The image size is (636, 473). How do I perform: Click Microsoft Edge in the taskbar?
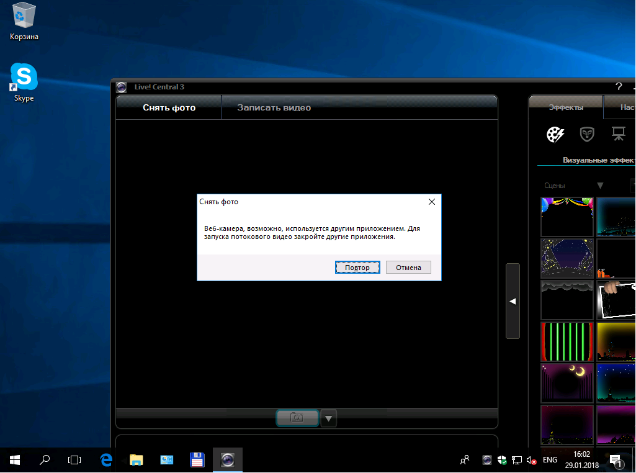coord(106,460)
